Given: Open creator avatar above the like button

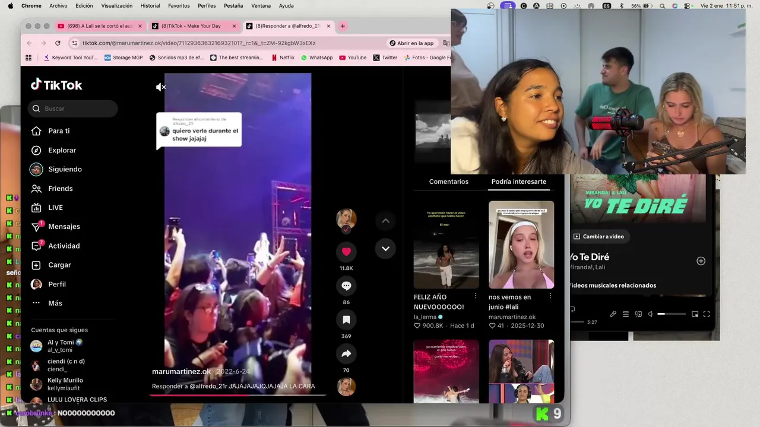Looking at the screenshot, I should click(x=346, y=219).
